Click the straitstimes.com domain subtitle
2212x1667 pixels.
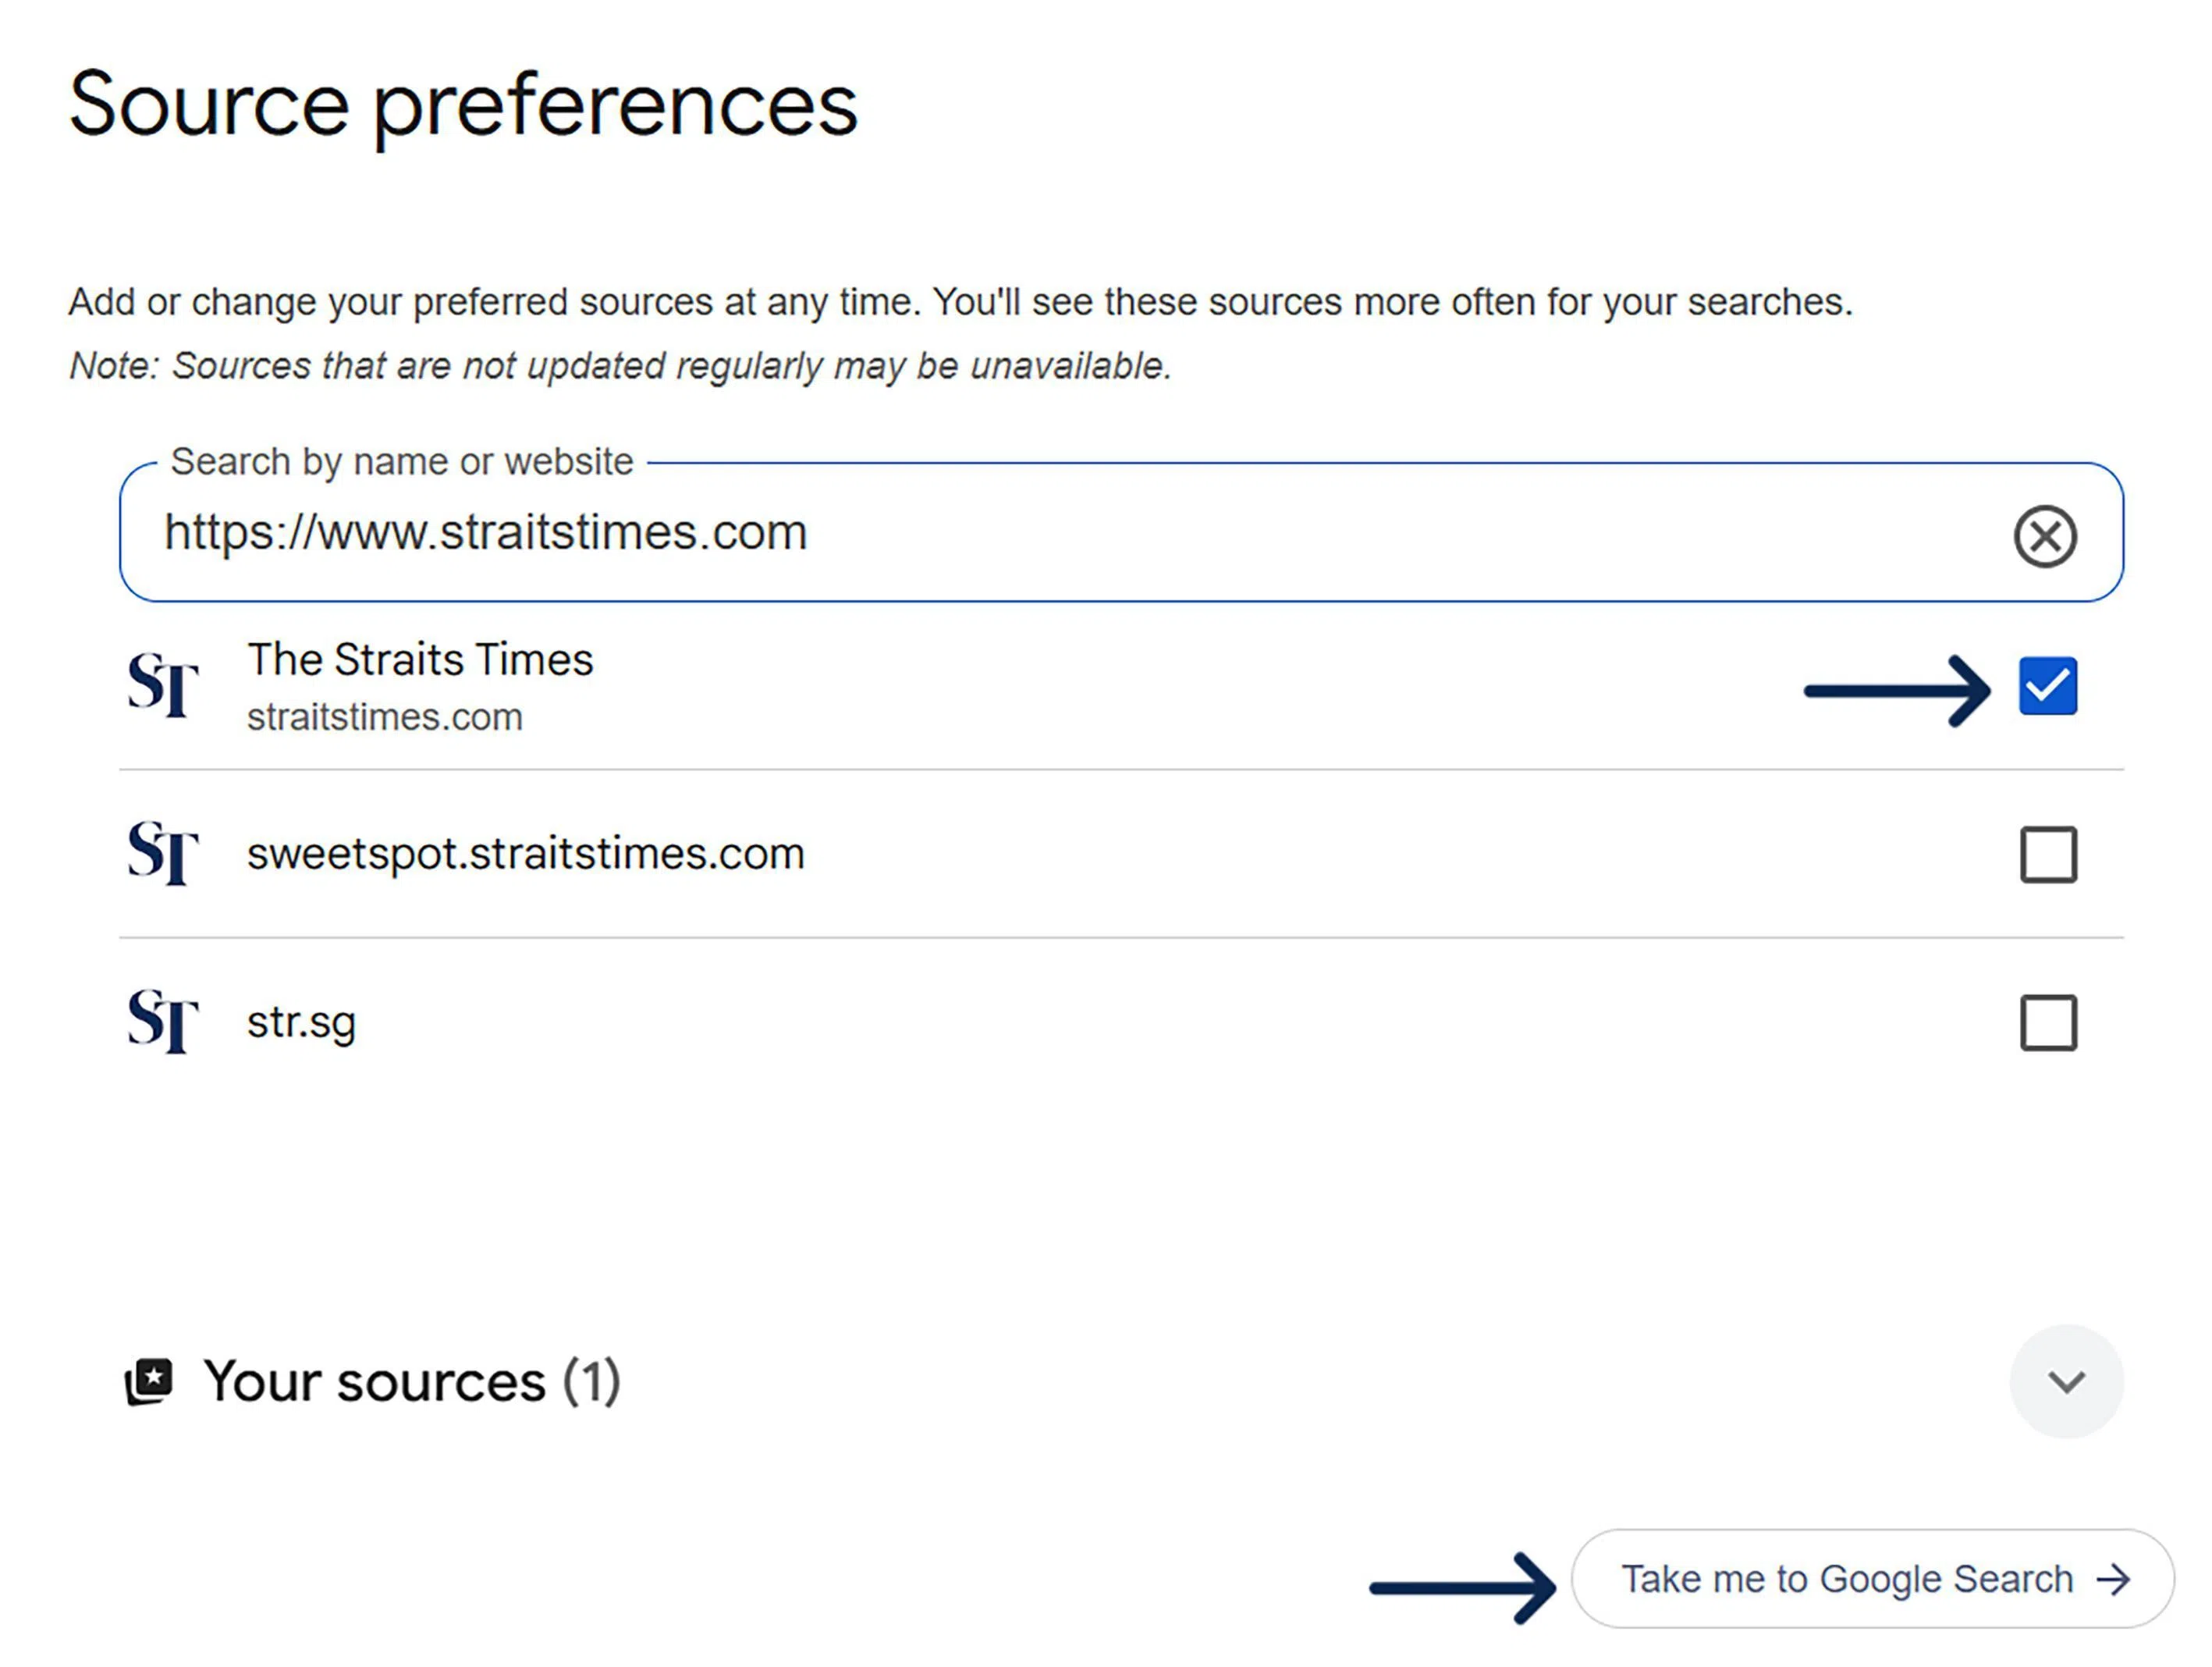click(x=384, y=717)
